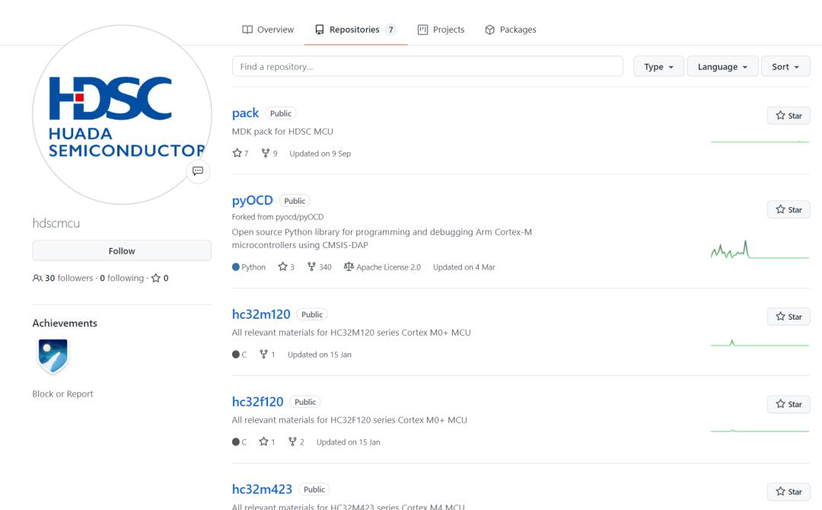This screenshot has height=510, width=822.
Task: Click 'Updated on 4 Mar' text
Action: pos(464,267)
